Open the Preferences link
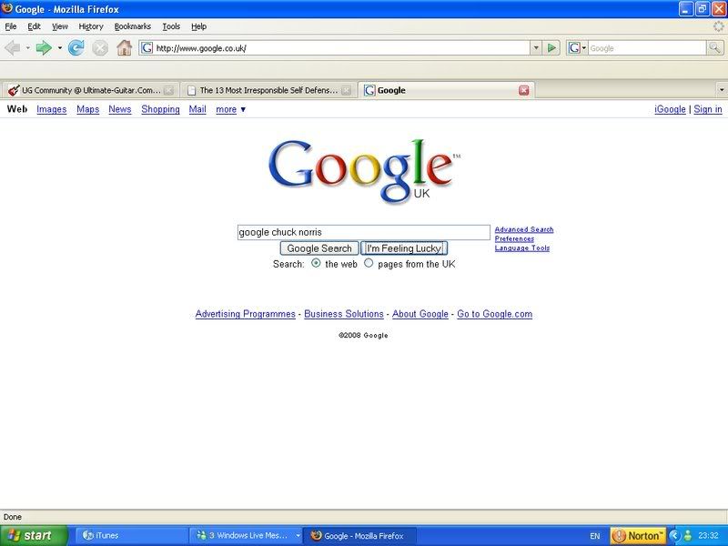This screenshot has width=728, height=546. 514,238
